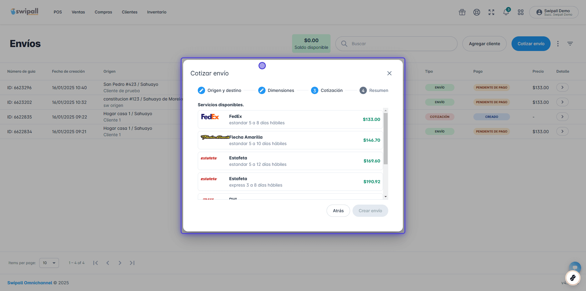Viewport: 586px width, 291px height.
Task: Click the services list scrollbar thumb
Action: (x=386, y=139)
